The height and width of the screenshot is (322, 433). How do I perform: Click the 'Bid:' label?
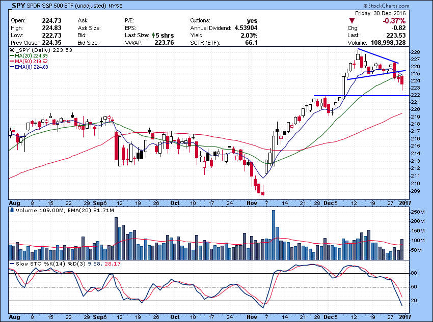click(82, 35)
